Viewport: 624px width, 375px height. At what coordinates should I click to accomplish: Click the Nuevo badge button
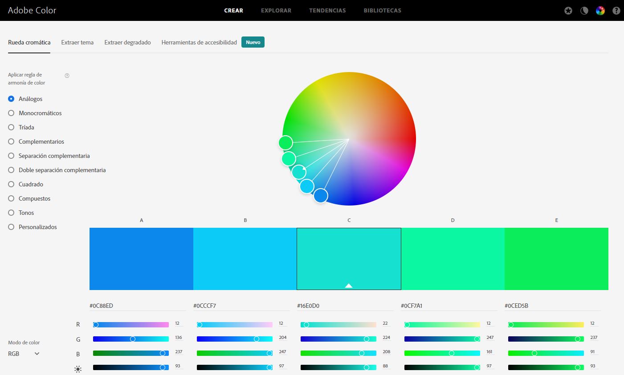tap(253, 42)
